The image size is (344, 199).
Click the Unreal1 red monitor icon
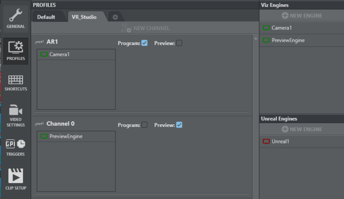(x=266, y=141)
